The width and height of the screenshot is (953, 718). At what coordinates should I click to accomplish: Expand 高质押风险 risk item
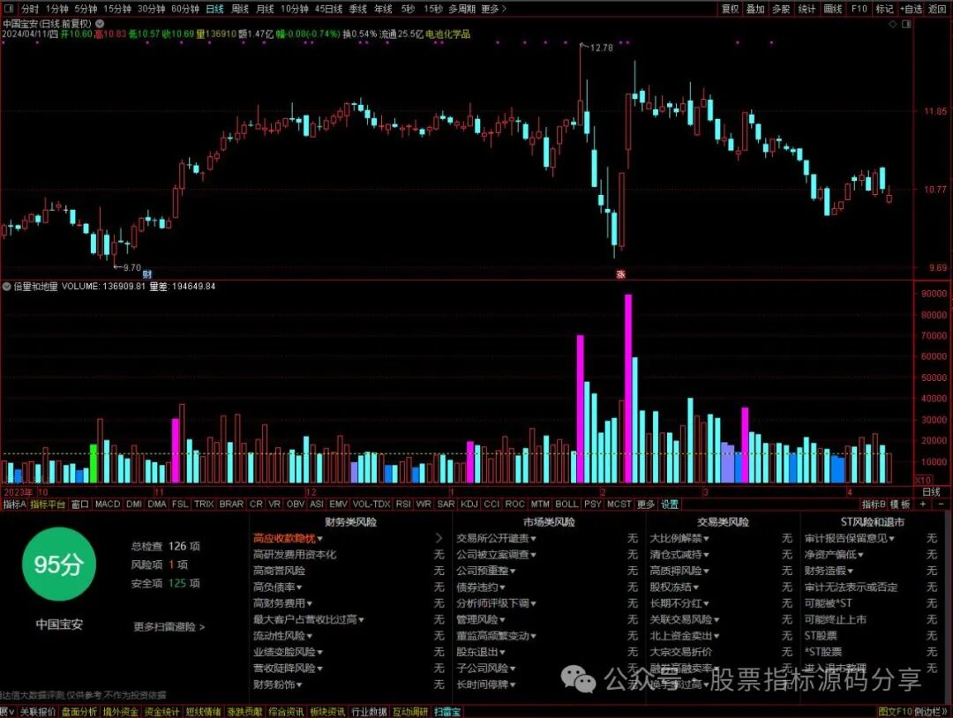click(679, 571)
